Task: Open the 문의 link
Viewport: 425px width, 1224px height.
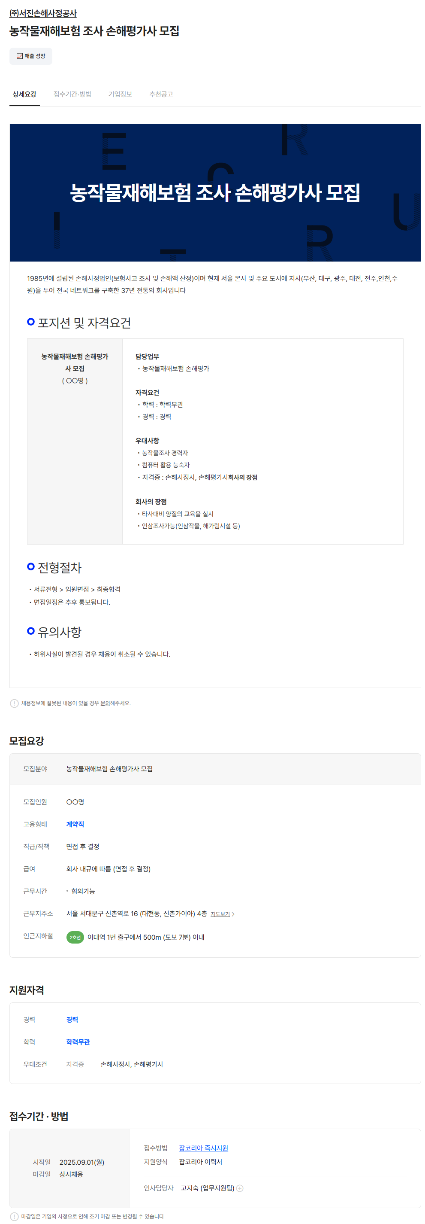Action: (x=105, y=703)
